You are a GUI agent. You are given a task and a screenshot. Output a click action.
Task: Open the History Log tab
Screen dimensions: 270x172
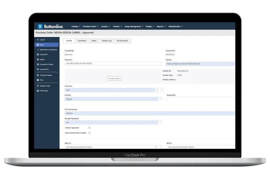click(107, 41)
